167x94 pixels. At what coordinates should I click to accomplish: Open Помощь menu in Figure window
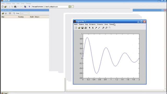112,24
